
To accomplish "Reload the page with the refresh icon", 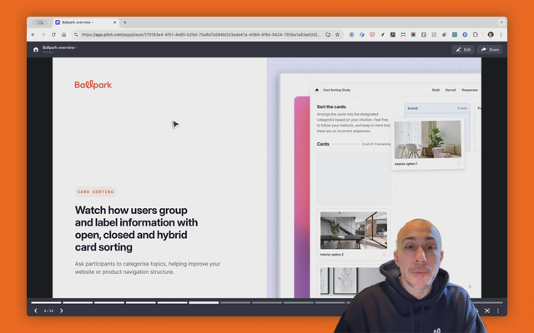I will pyautogui.click(x=53, y=35).
